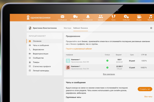Open Личный календарь in sidebar

[41, 71]
